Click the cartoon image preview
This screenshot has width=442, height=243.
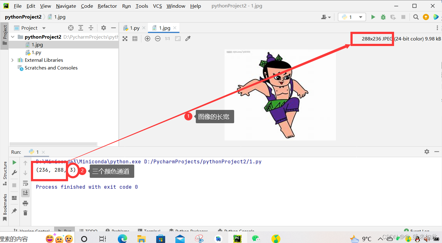pos(280,95)
